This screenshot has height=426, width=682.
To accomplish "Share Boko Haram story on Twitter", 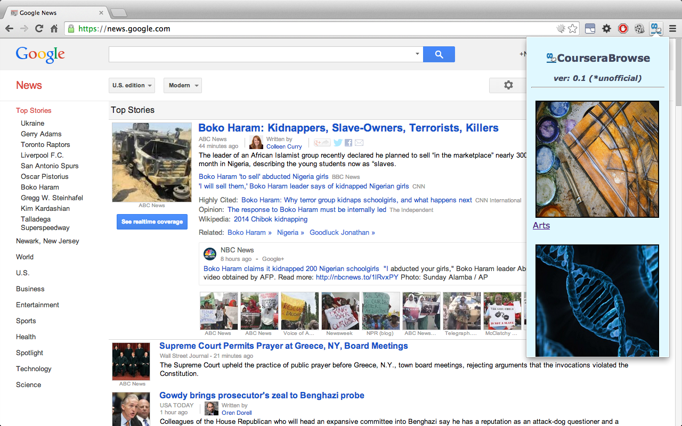I will coord(338,143).
